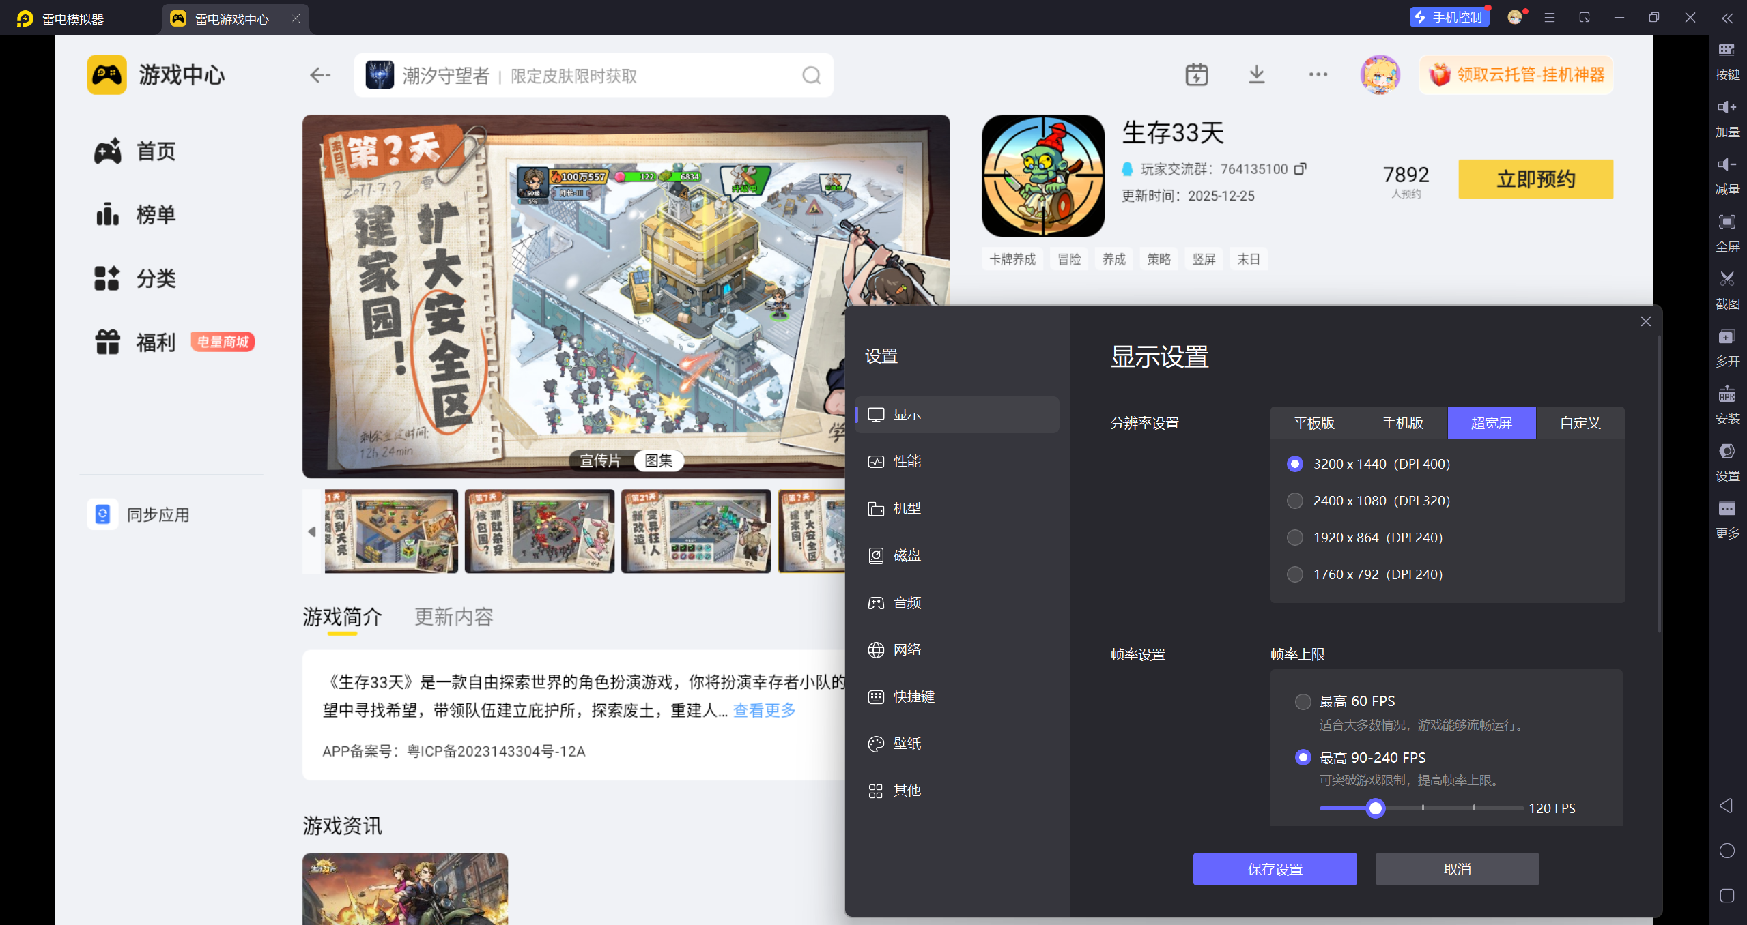Open the three-dot more options menu
Screen dimensions: 1747x925
pyautogui.click(x=1317, y=74)
